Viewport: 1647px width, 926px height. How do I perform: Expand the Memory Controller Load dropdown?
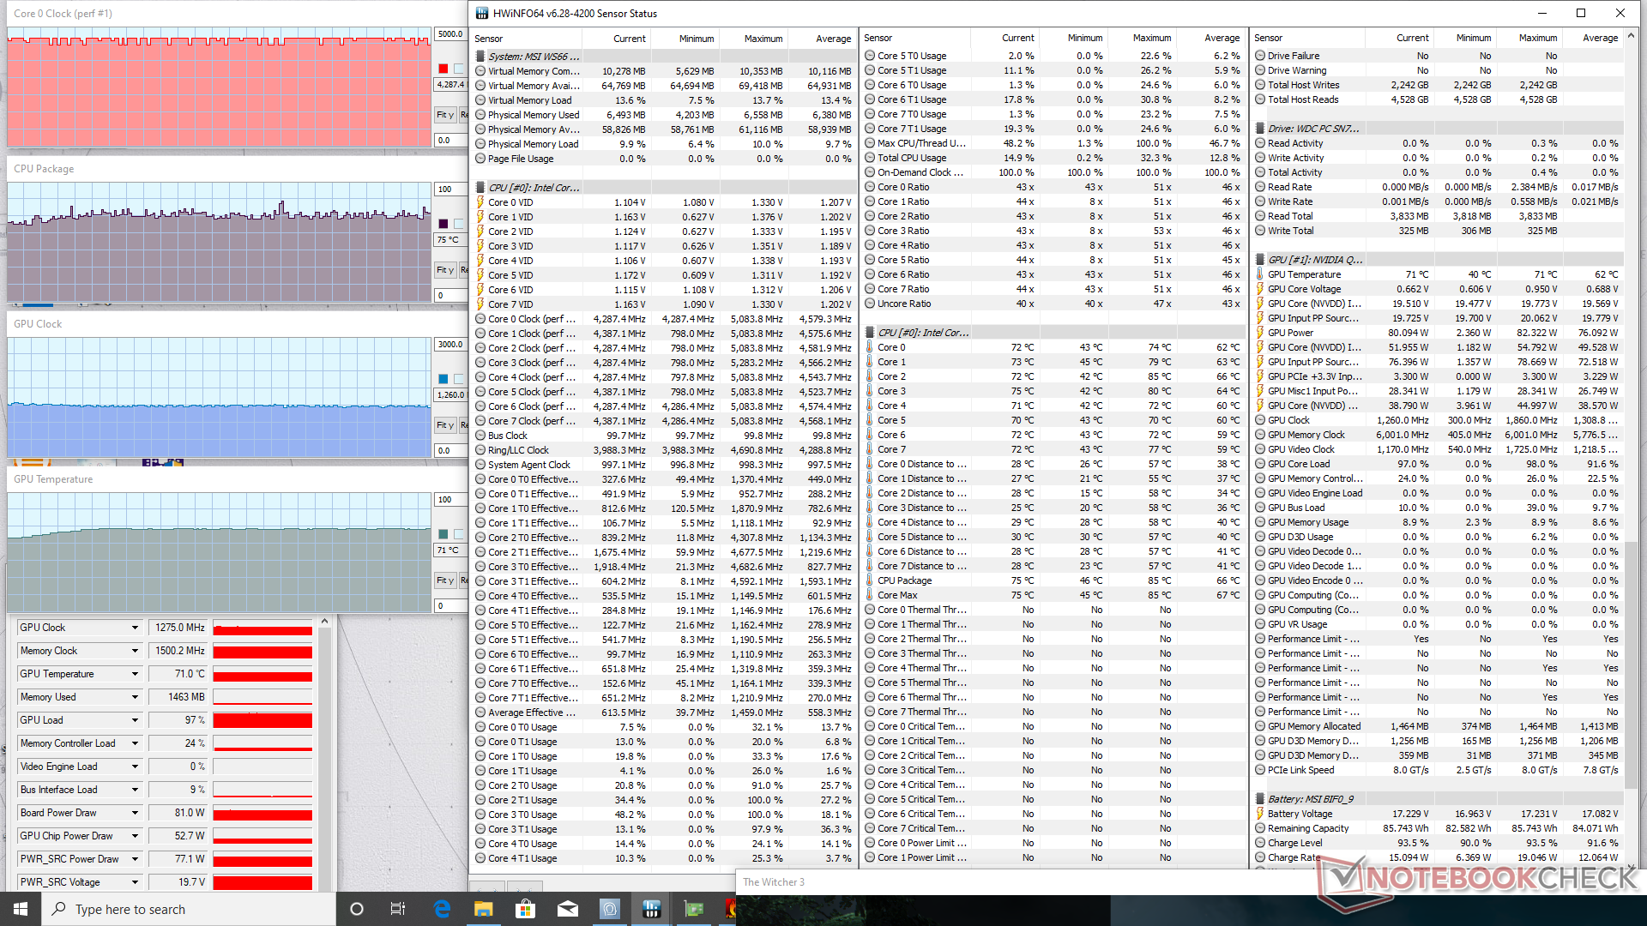[135, 743]
